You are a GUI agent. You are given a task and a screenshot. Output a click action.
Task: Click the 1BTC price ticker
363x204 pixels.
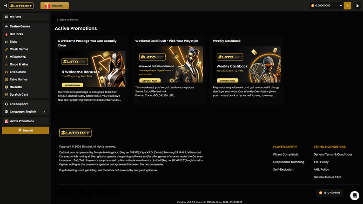pos(329,193)
